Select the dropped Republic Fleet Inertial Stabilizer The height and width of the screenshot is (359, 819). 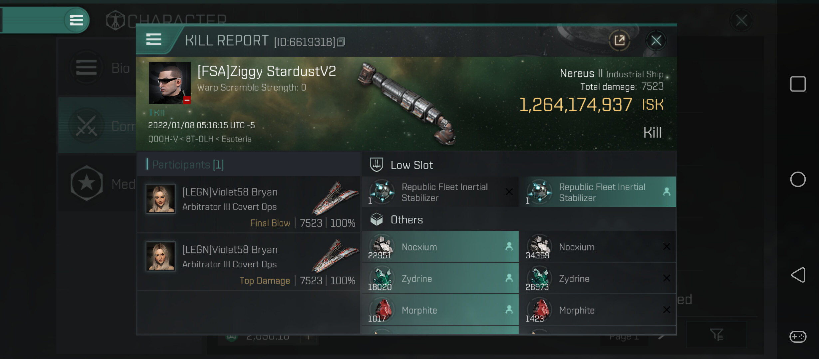click(x=597, y=192)
